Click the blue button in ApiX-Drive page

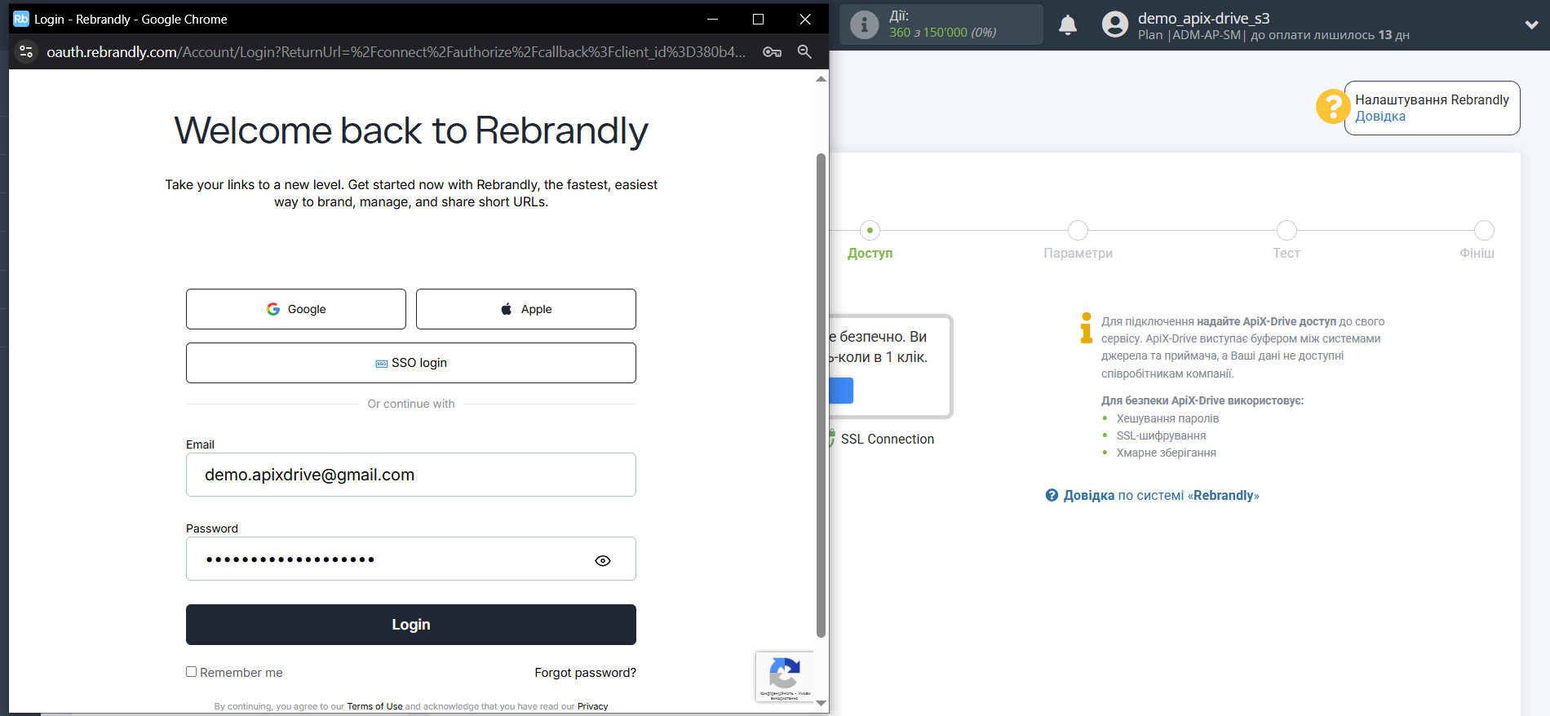click(841, 391)
